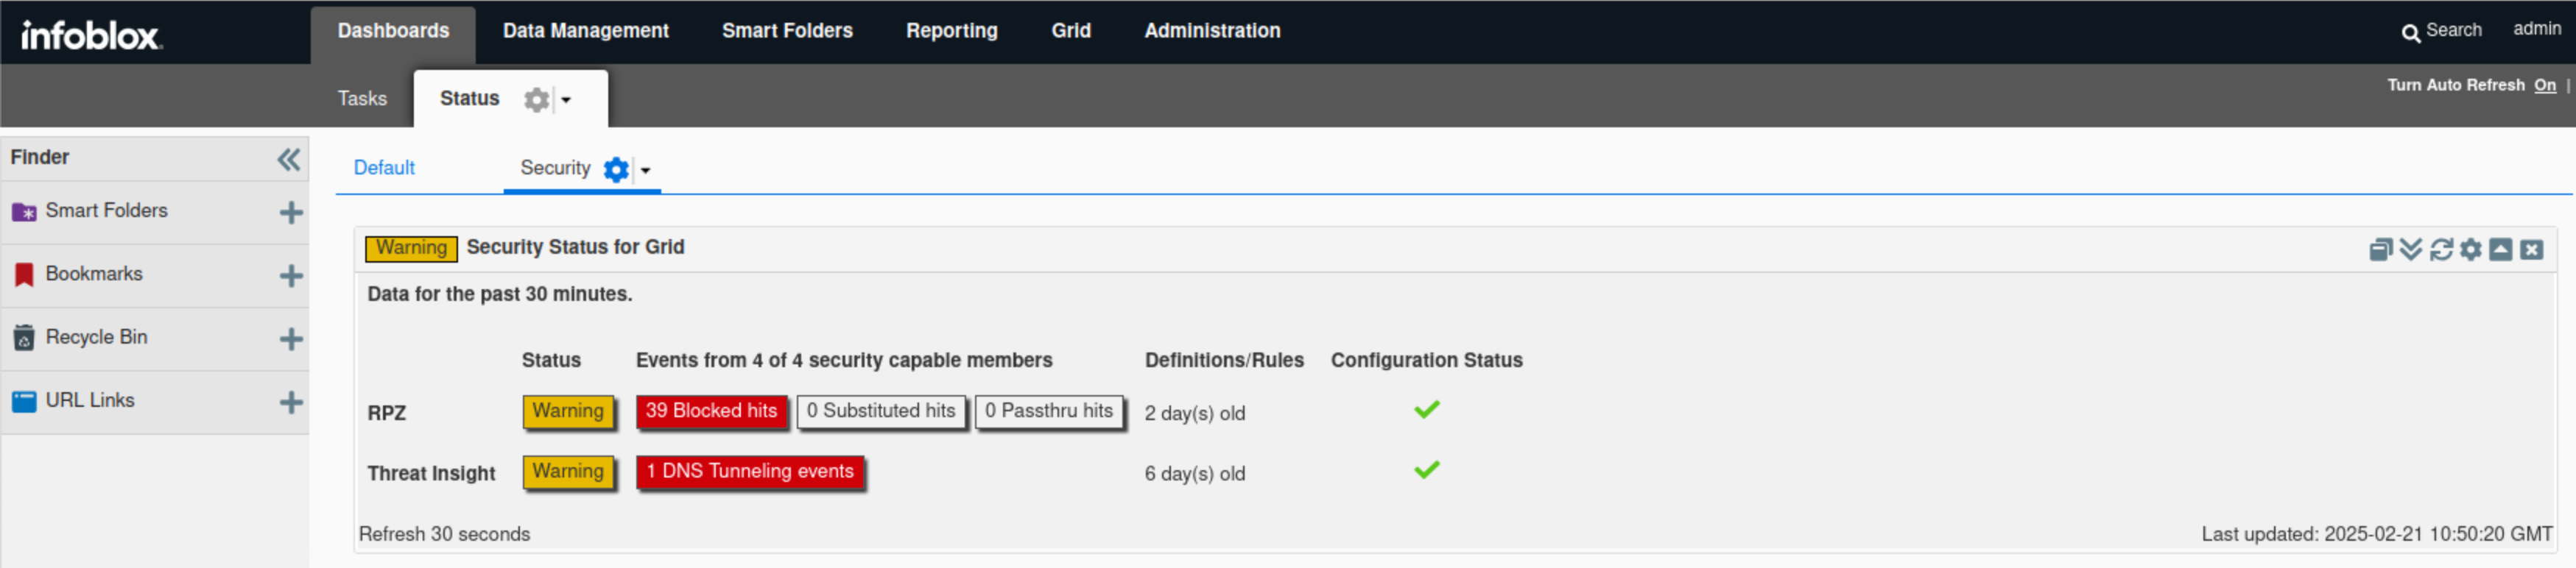Click the widget refresh icon
The height and width of the screenshot is (568, 2576).
[2440, 249]
